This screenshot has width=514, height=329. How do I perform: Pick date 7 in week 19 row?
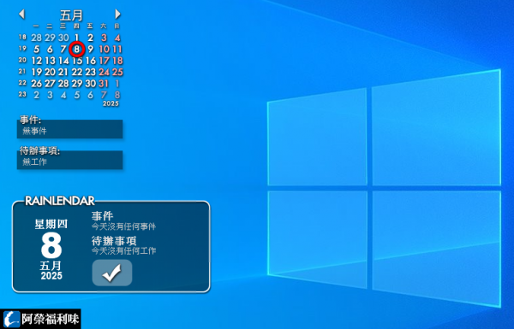click(63, 50)
